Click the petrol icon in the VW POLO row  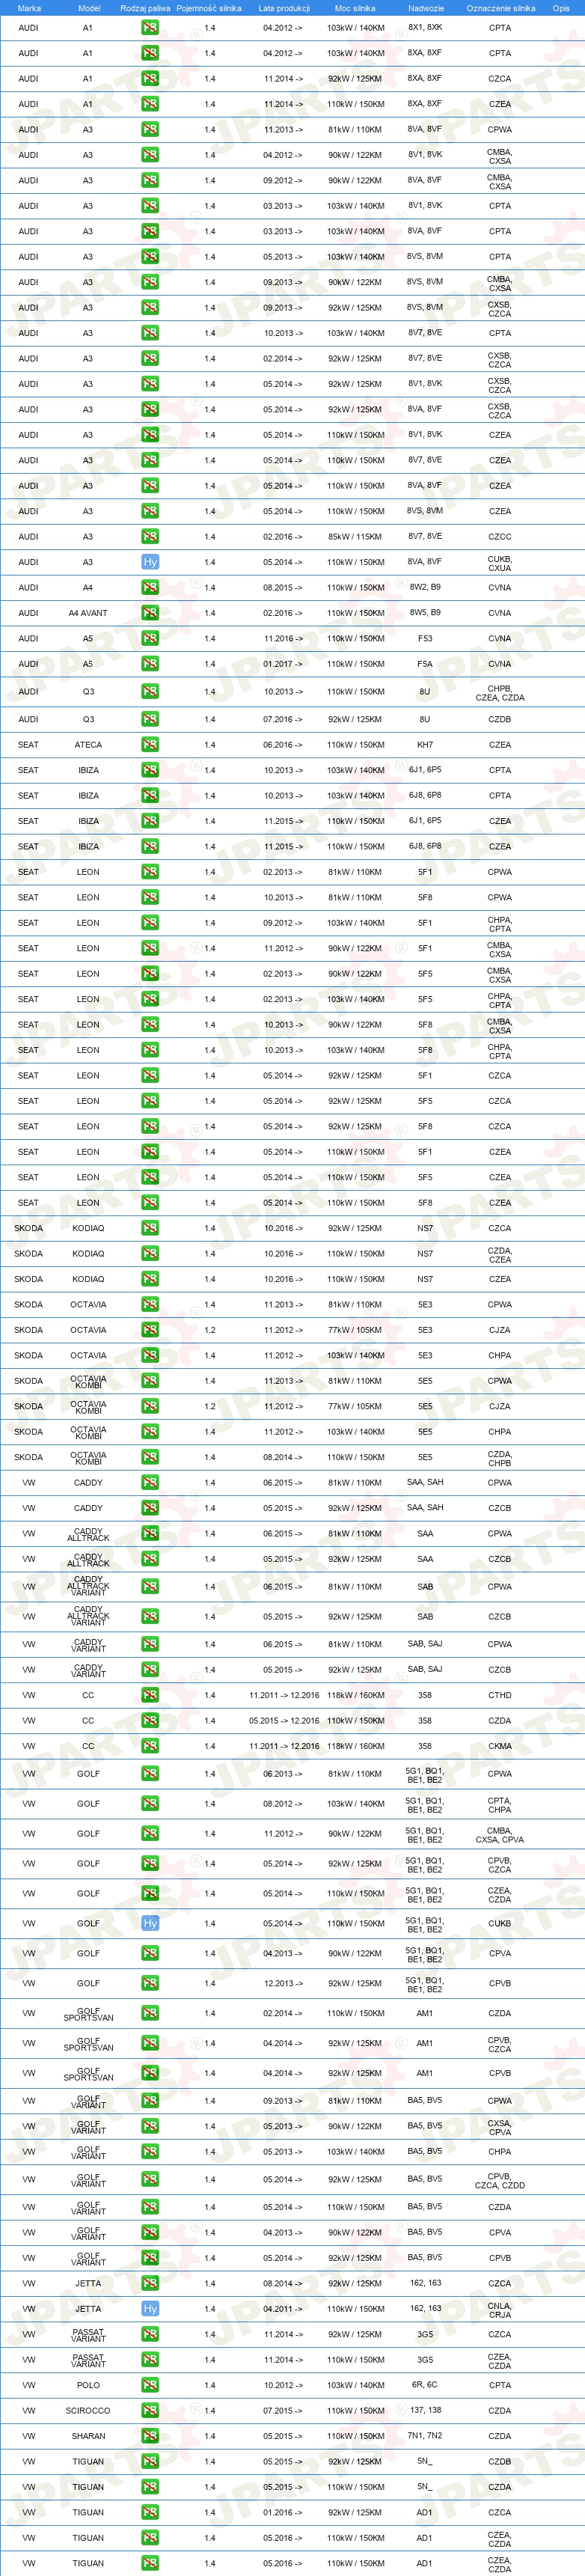150,2385
